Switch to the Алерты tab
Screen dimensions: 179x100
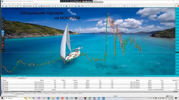point(34,94)
